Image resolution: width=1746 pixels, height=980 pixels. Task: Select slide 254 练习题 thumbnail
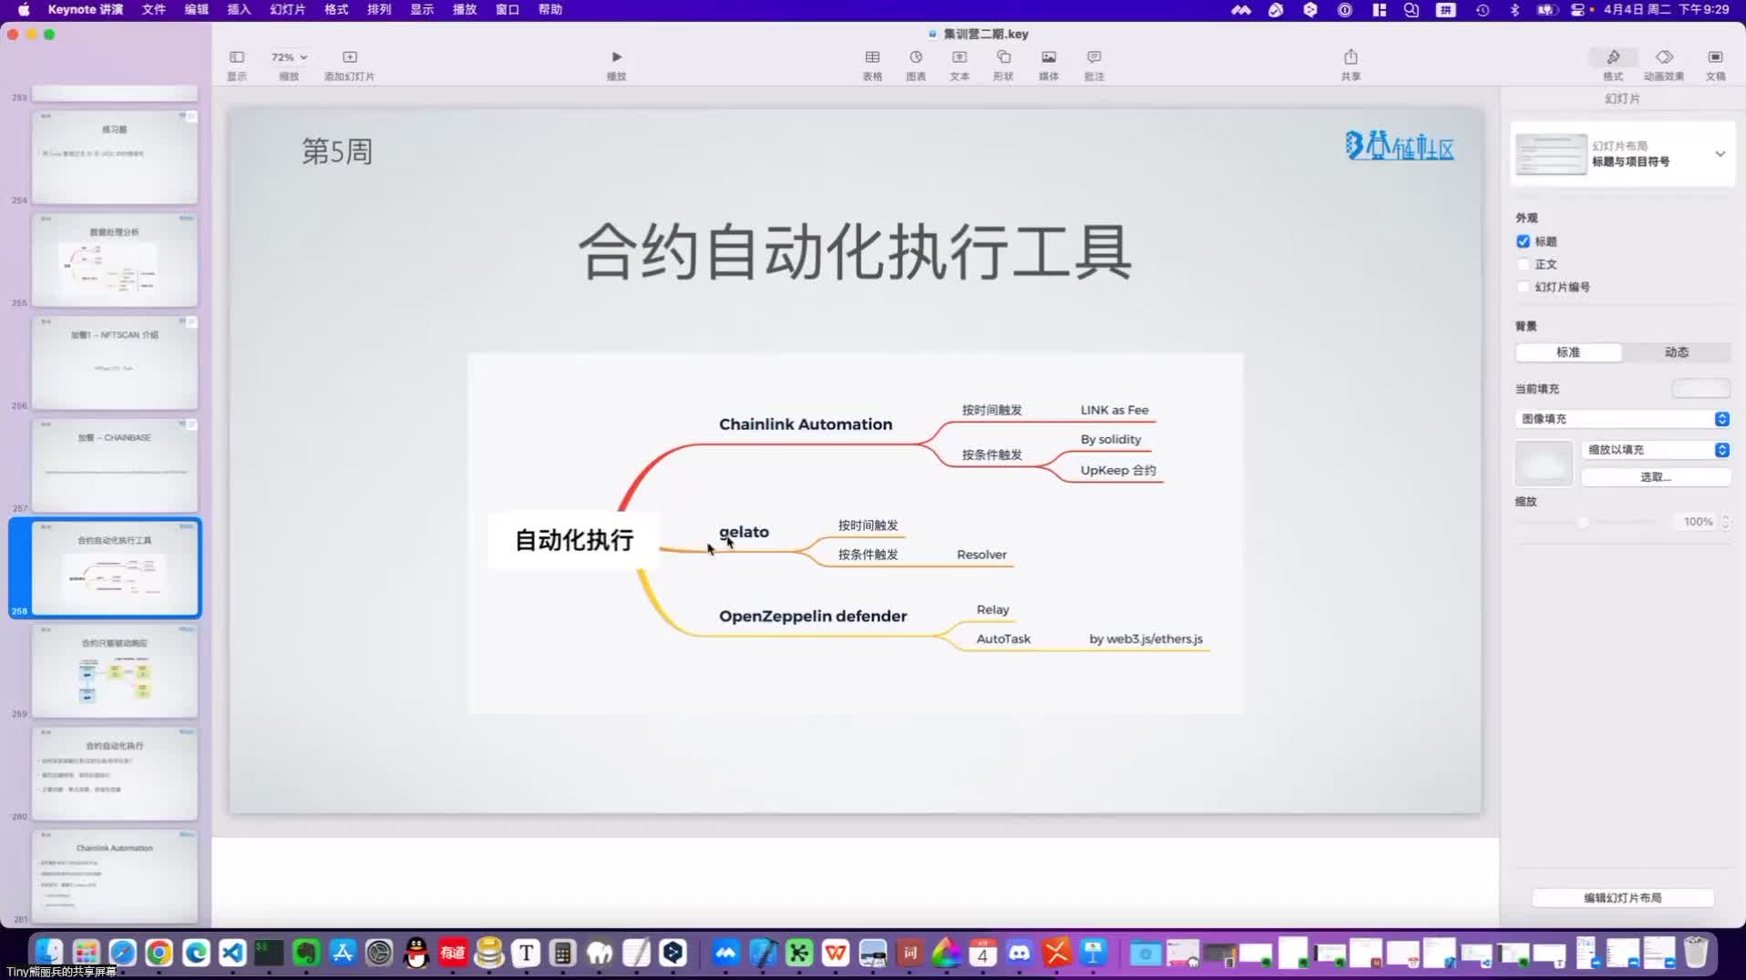pyautogui.click(x=115, y=158)
